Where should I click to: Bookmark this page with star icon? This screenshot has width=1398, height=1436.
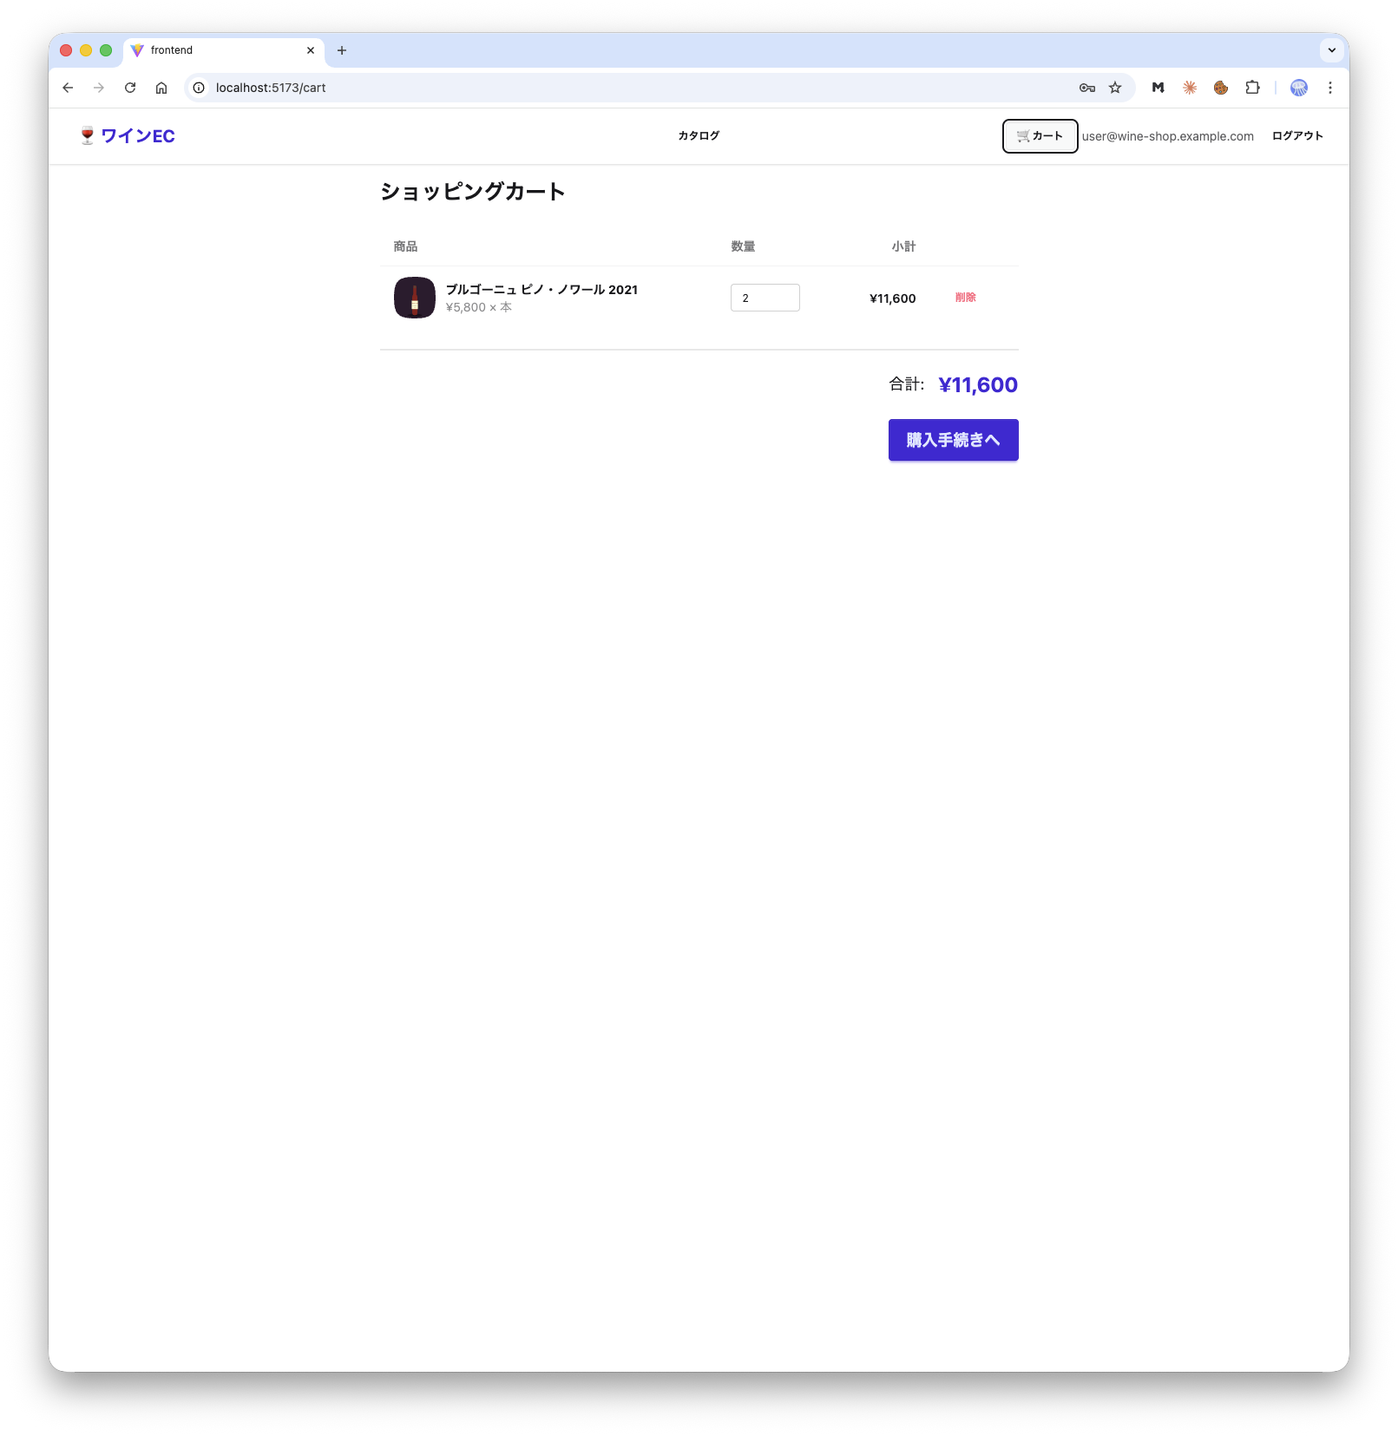[x=1115, y=88]
